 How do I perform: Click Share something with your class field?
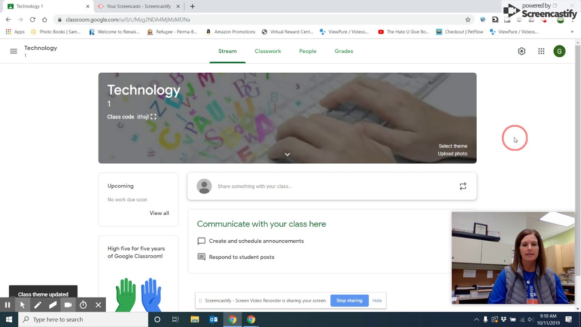(332, 186)
